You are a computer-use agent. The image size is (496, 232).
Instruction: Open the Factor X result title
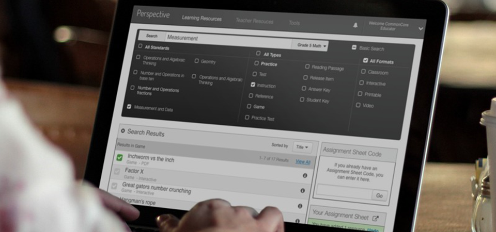(x=134, y=171)
